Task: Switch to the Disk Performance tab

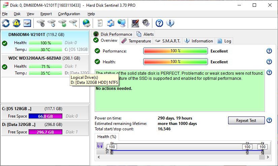Action: (113, 34)
